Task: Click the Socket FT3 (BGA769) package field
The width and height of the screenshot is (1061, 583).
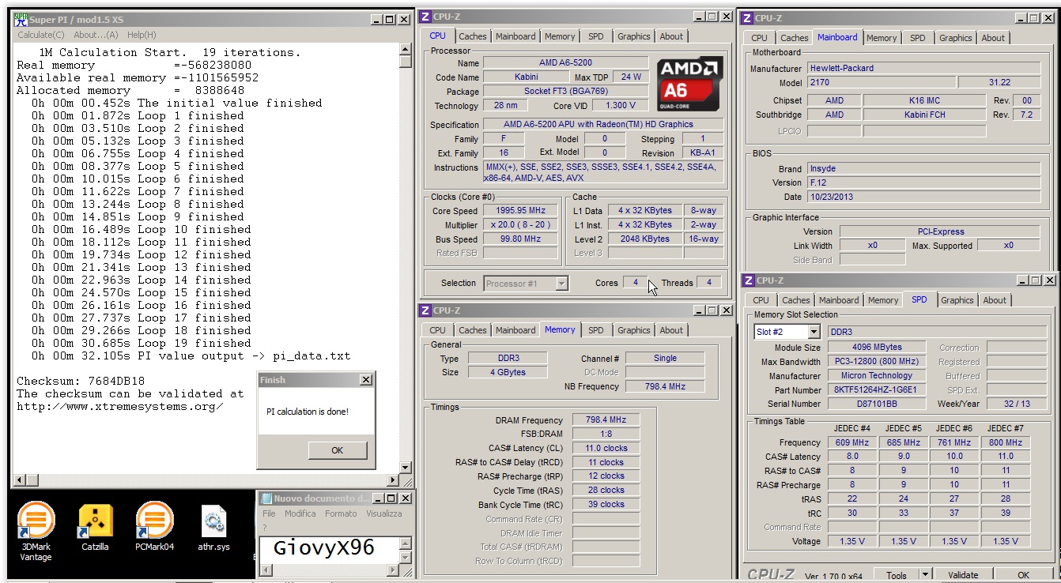Action: 565,91
